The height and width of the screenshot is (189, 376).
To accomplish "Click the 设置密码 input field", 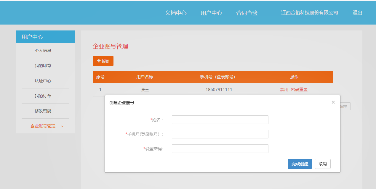I will point(220,149).
